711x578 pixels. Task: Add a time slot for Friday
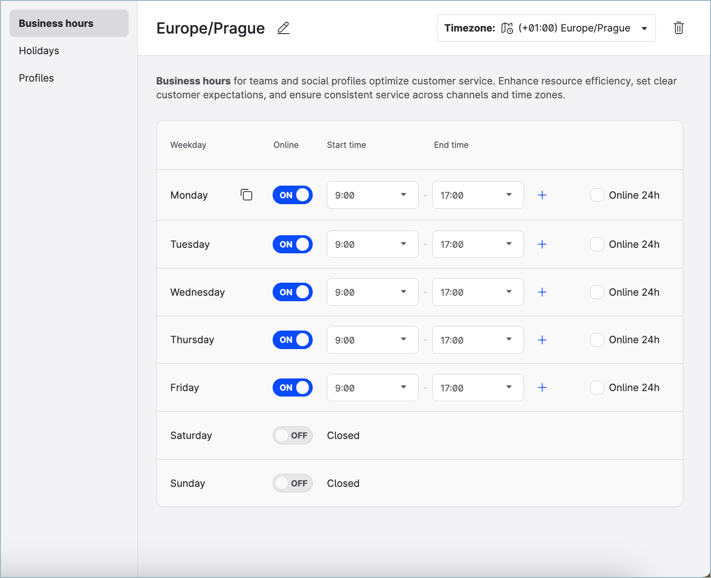[542, 388]
